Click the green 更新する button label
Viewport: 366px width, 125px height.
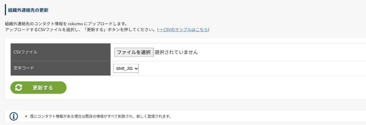coord(43,88)
